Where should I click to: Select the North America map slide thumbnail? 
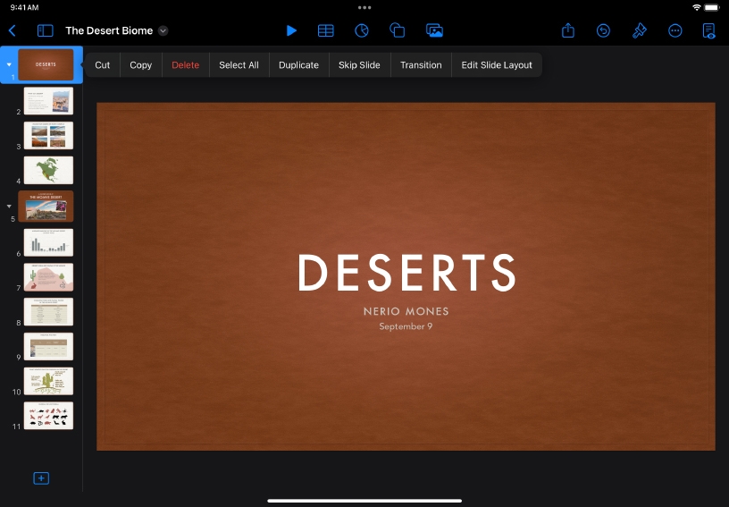point(48,170)
